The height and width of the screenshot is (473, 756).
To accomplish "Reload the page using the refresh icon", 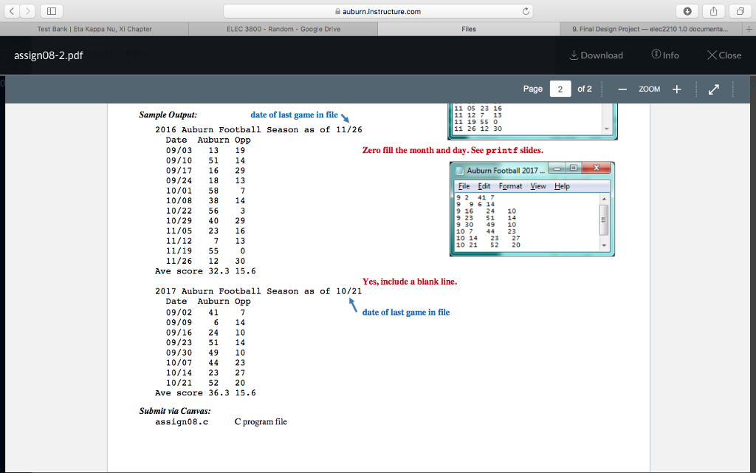I will [526, 11].
